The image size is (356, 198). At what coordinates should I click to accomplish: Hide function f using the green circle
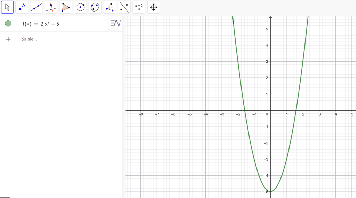click(8, 24)
